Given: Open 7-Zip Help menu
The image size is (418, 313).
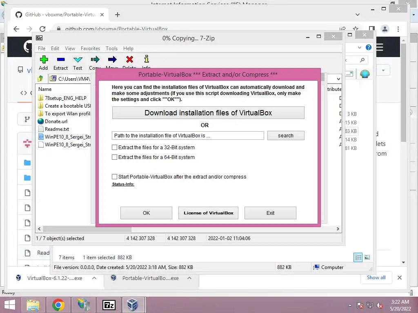Looking at the screenshot, I should 128,48.
